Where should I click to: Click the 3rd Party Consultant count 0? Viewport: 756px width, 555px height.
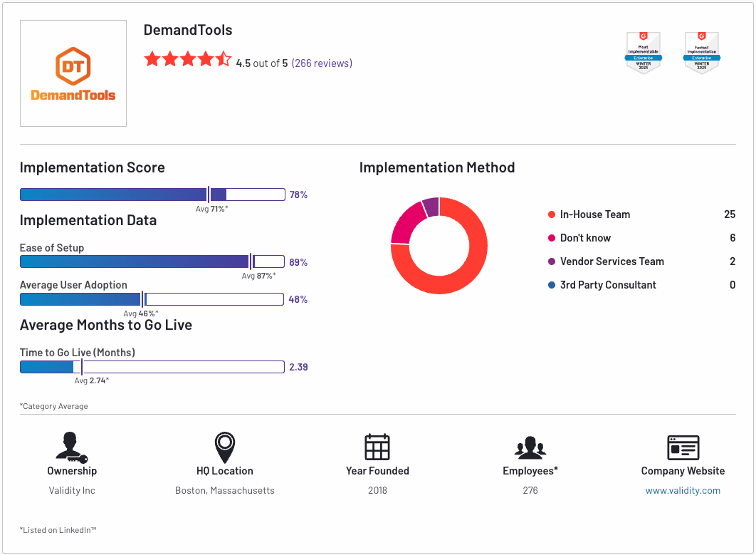coord(733,285)
